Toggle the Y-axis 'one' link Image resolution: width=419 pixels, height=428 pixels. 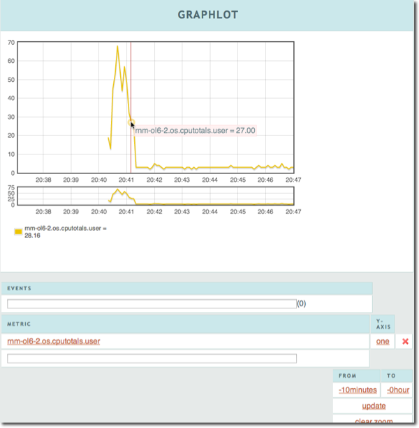click(x=383, y=341)
